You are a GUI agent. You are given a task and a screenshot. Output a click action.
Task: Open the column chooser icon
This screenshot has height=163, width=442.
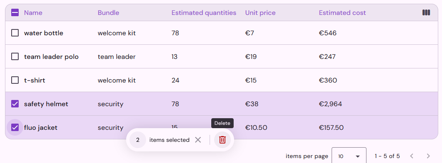pos(426,12)
